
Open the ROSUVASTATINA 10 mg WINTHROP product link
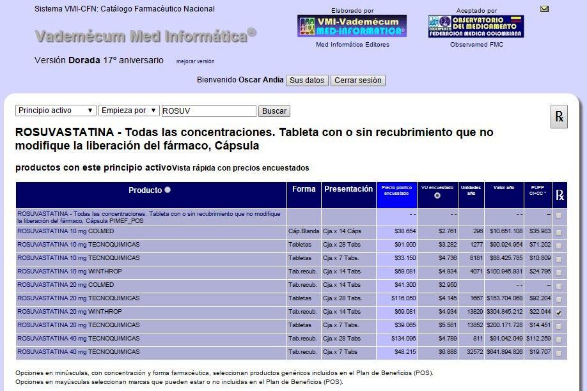coord(70,272)
